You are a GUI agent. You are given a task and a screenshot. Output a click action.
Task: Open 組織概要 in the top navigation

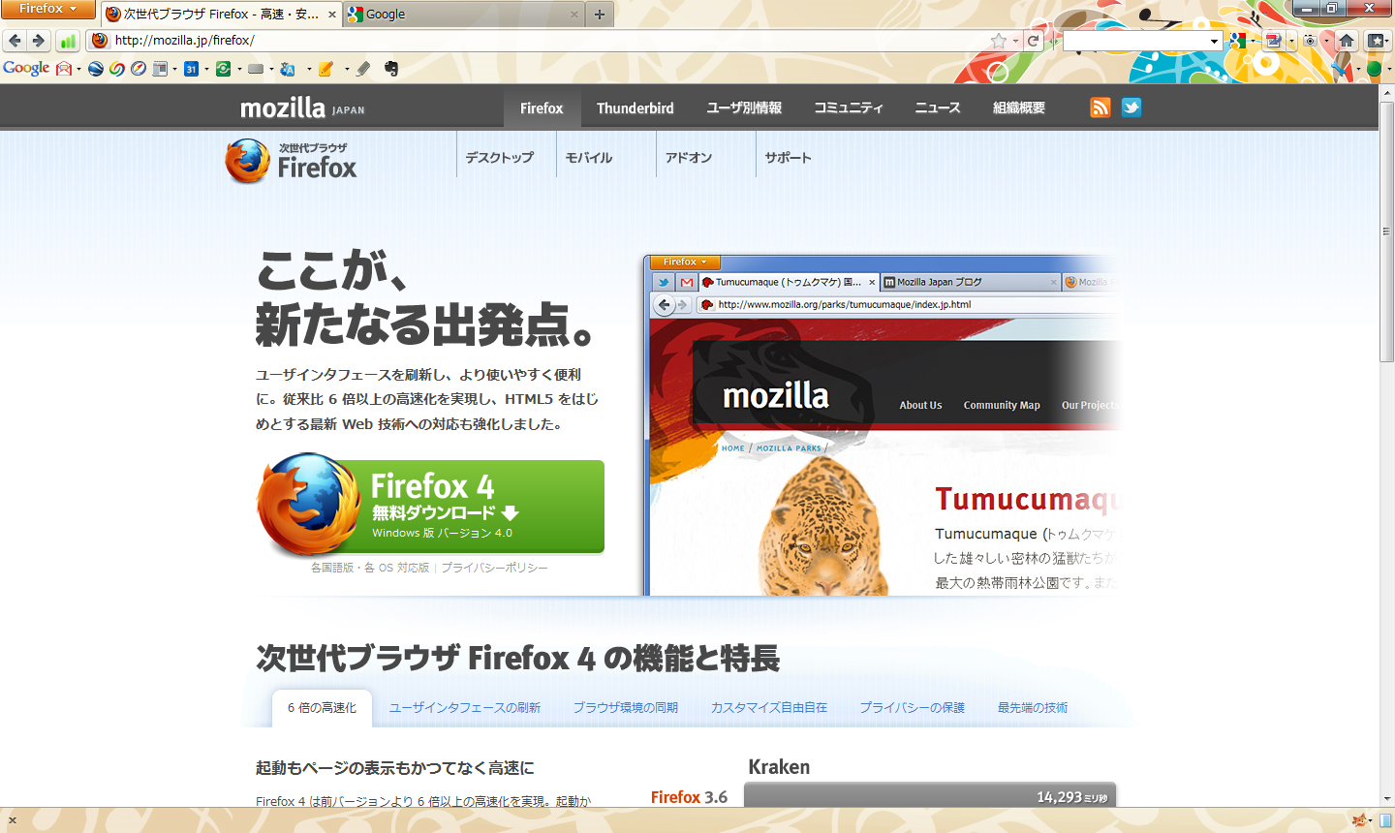1019,108
